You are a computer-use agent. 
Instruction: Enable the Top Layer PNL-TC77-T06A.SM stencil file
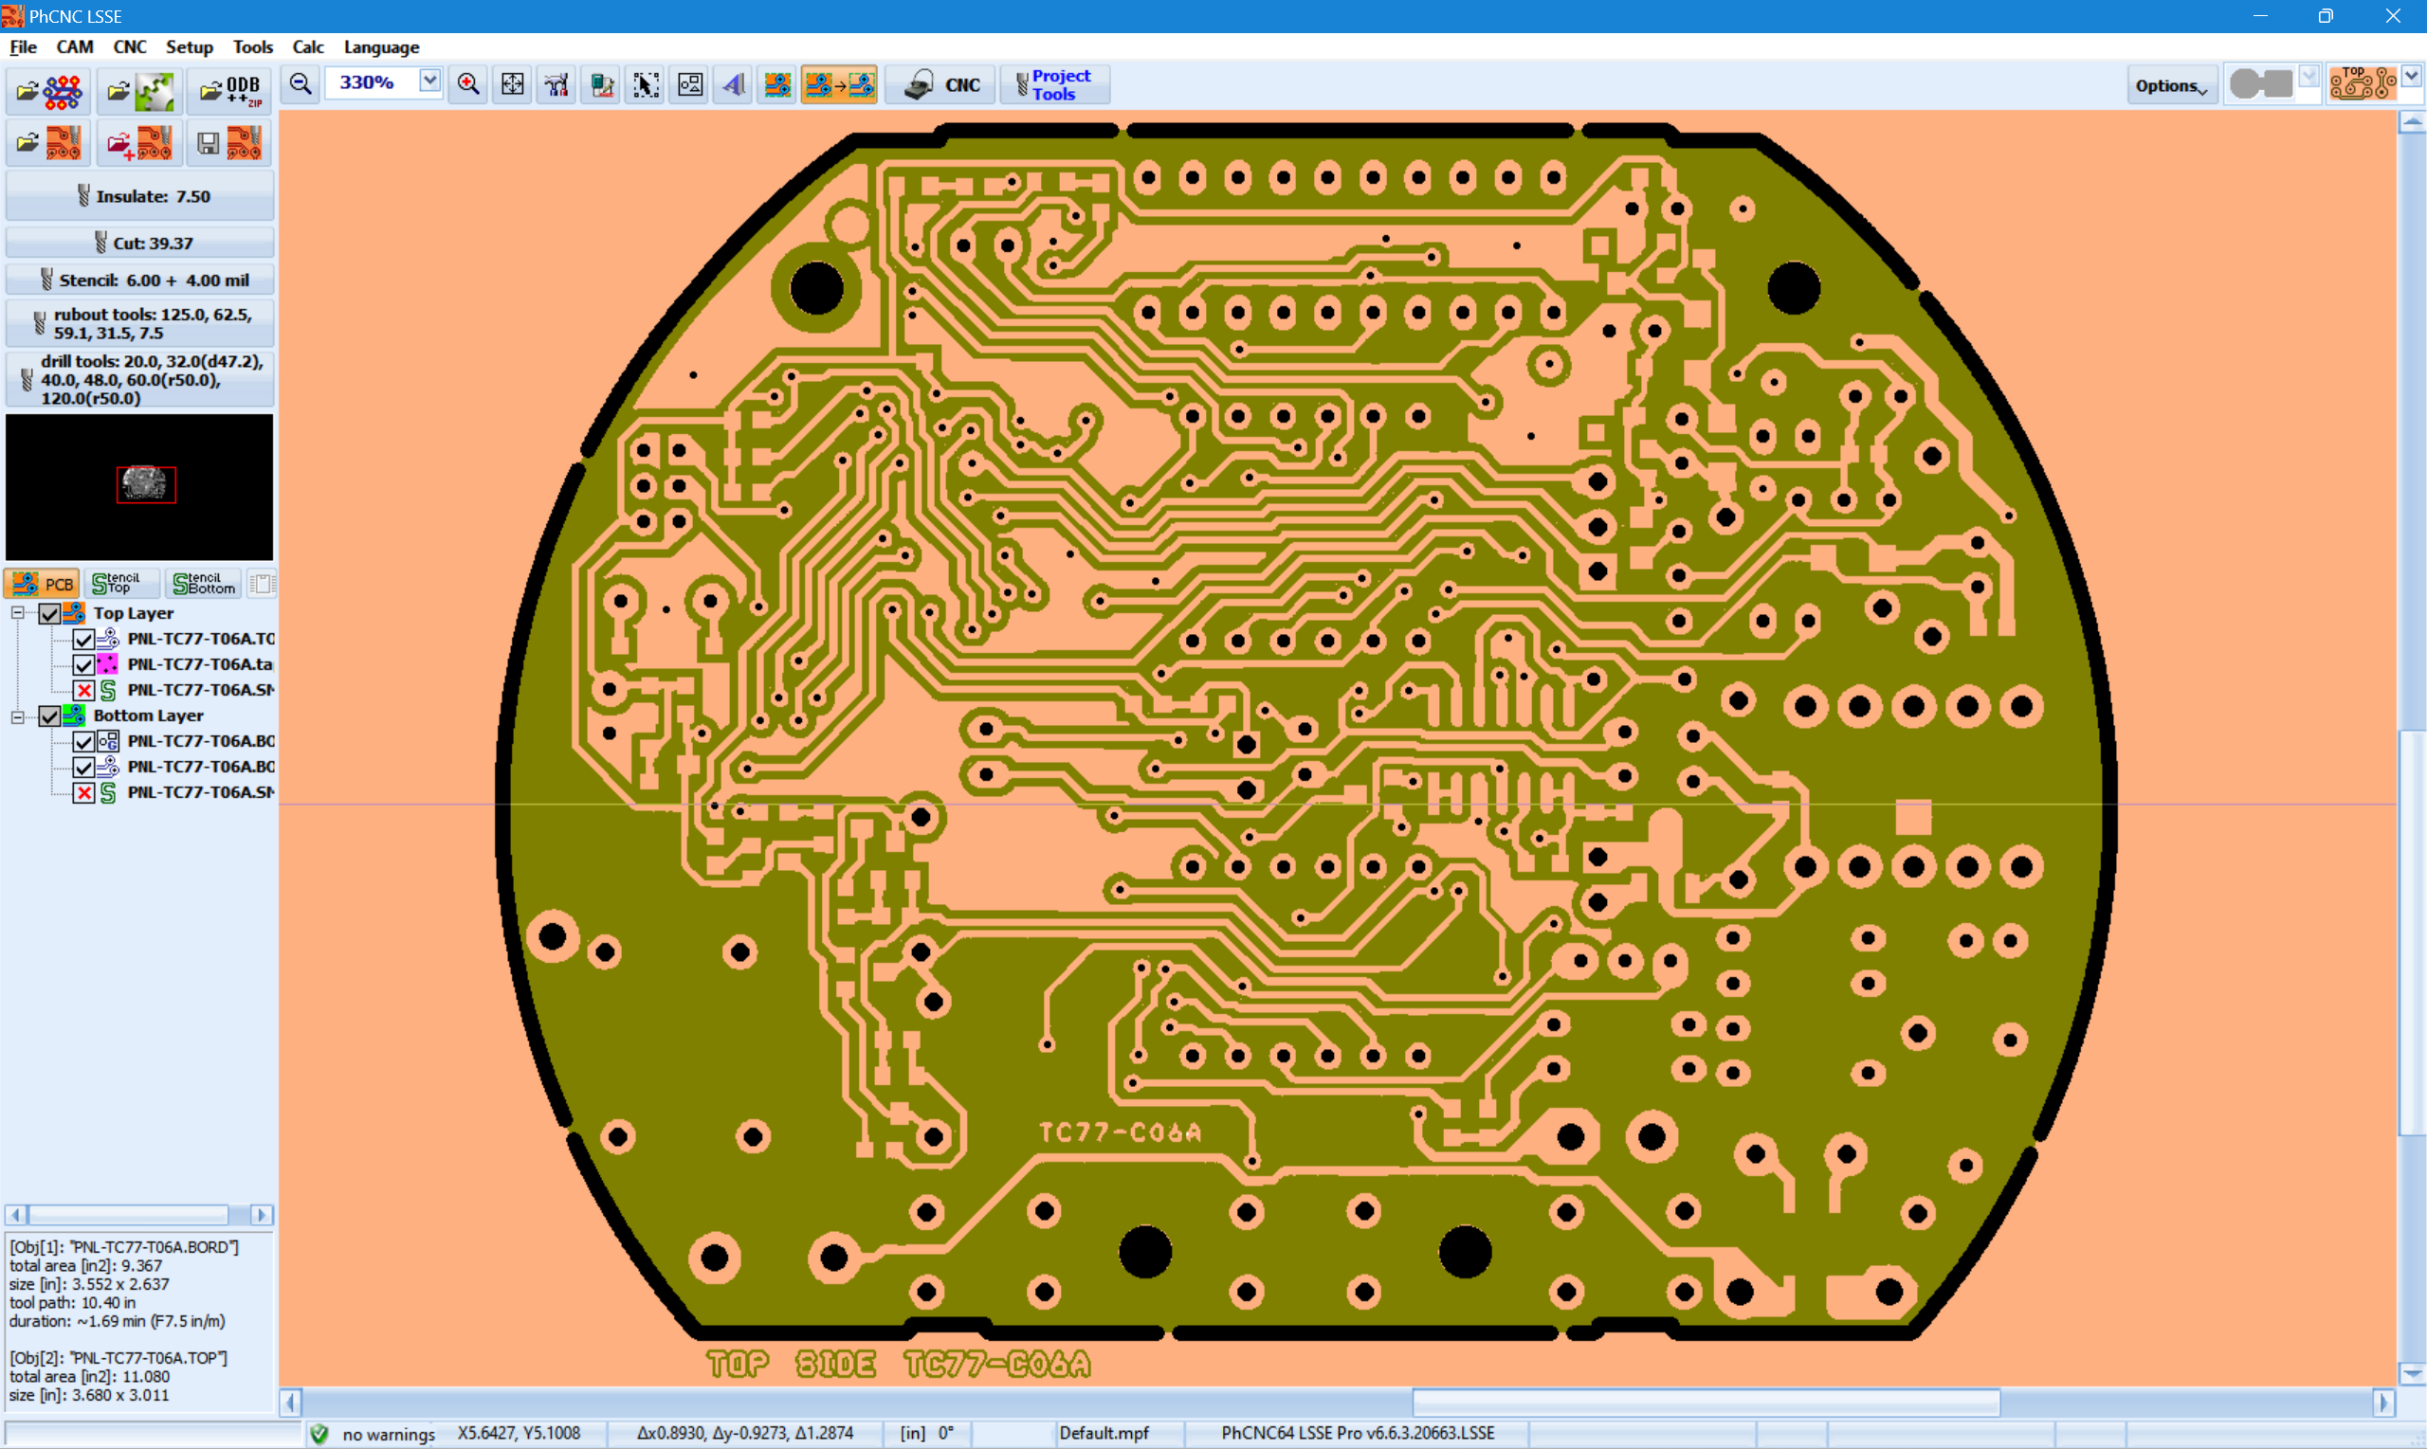click(x=83, y=690)
